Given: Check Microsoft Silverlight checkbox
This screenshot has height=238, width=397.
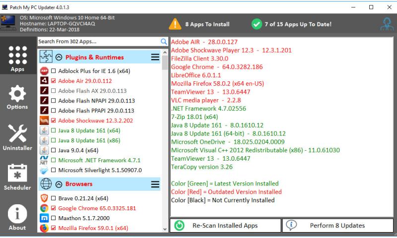Looking at the screenshot, I should [x=54, y=170].
